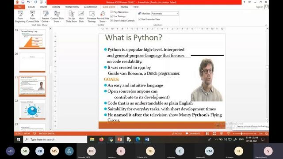The height and width of the screenshot is (159, 283).
Task: Open the Windows Start button
Action: (x=19, y=140)
